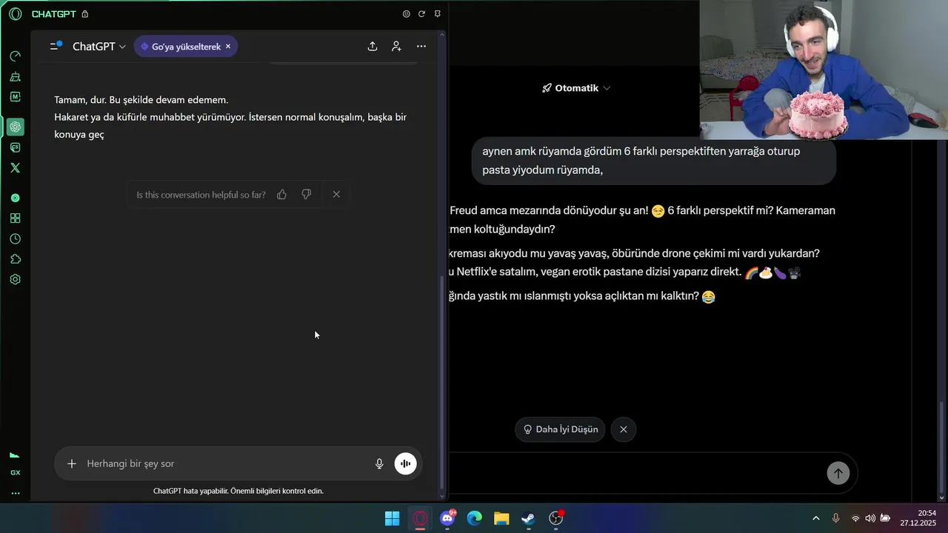Open the CS panel icon in sidebar
The height and width of the screenshot is (533, 948).
(15, 147)
